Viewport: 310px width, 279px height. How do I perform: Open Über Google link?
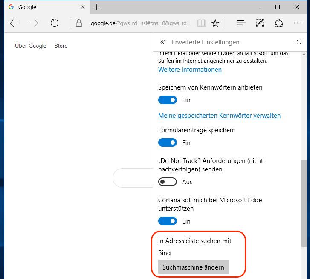[31, 46]
